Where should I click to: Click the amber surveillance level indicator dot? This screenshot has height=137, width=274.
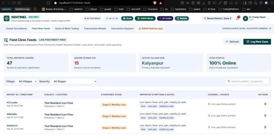[x=270, y=28]
